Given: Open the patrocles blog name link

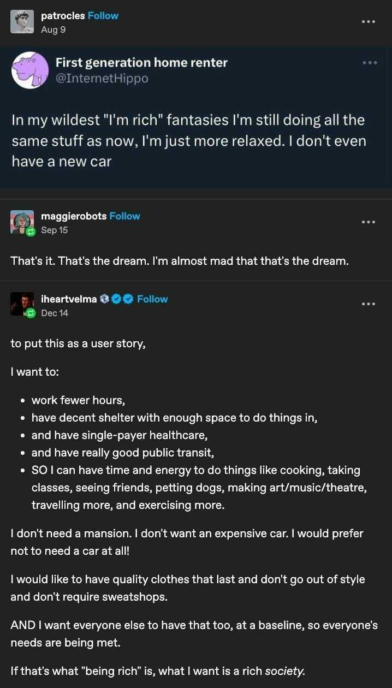Looking at the screenshot, I should tap(63, 16).
